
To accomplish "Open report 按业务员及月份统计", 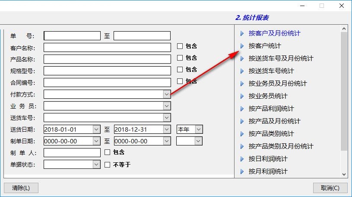I will point(277,84).
